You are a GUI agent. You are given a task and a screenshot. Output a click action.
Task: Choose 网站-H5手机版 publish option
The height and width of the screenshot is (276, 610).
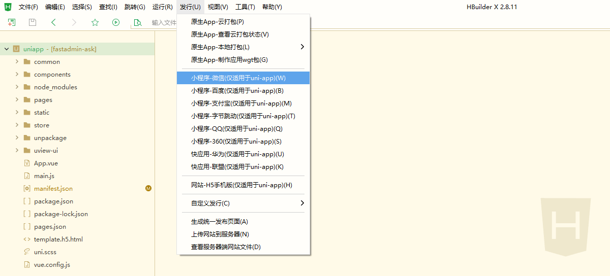coord(243,185)
